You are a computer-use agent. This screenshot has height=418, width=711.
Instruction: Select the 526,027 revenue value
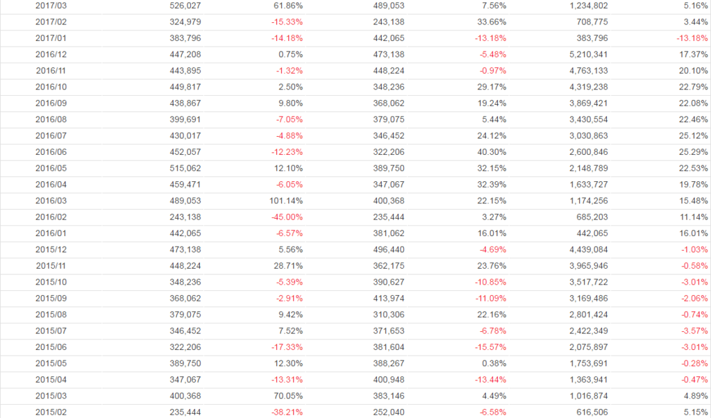pyautogui.click(x=185, y=6)
